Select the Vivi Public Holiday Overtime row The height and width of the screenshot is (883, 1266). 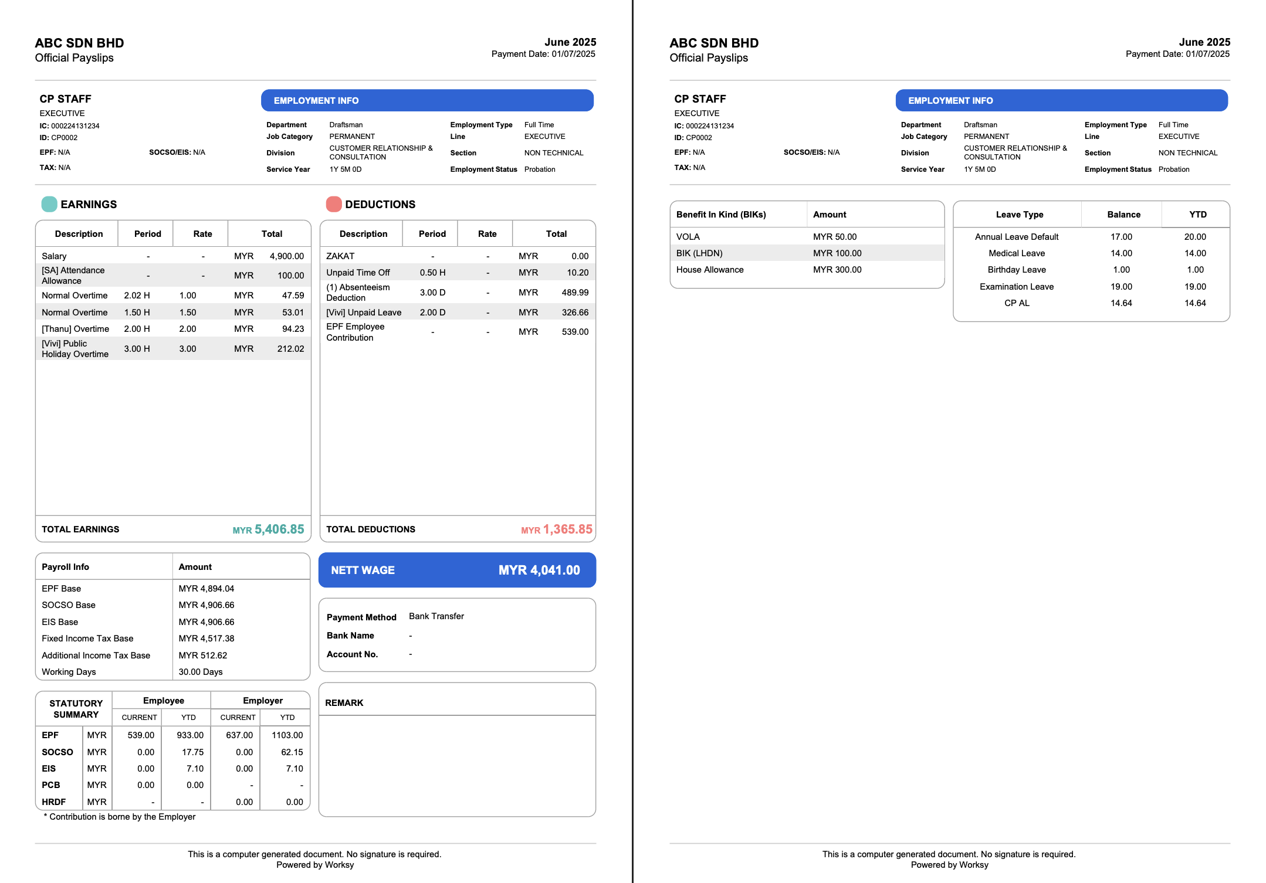pyautogui.click(x=172, y=349)
